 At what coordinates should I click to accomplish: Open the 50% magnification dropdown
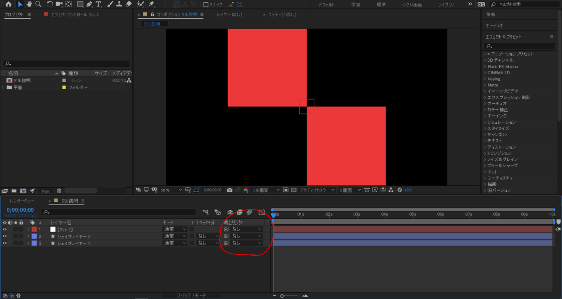171,190
